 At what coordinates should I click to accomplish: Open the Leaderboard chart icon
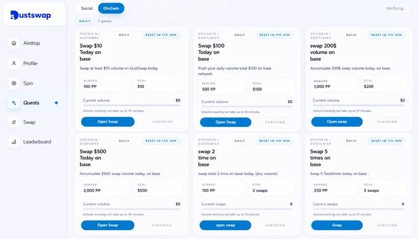coord(14,142)
